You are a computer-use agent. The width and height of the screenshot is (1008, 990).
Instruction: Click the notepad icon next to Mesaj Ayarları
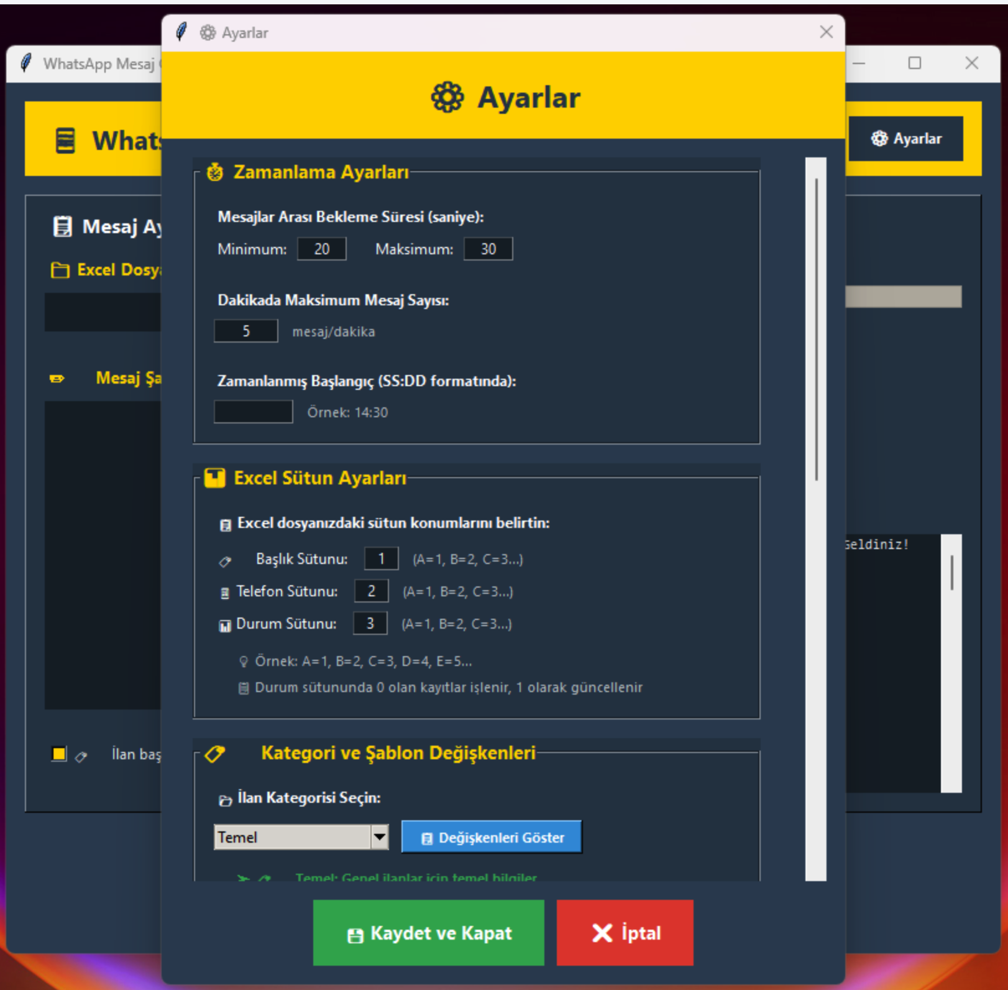[x=62, y=226]
